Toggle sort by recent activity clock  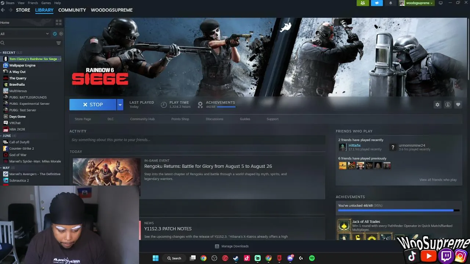coord(55,34)
